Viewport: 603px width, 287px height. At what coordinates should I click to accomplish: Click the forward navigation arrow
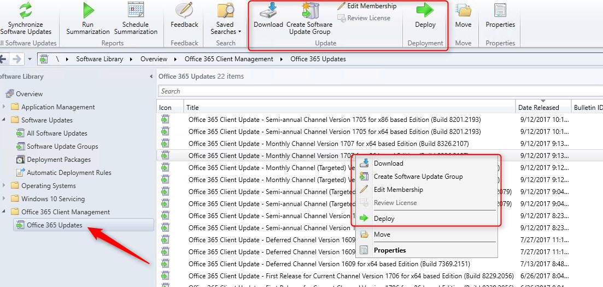[x=17, y=59]
